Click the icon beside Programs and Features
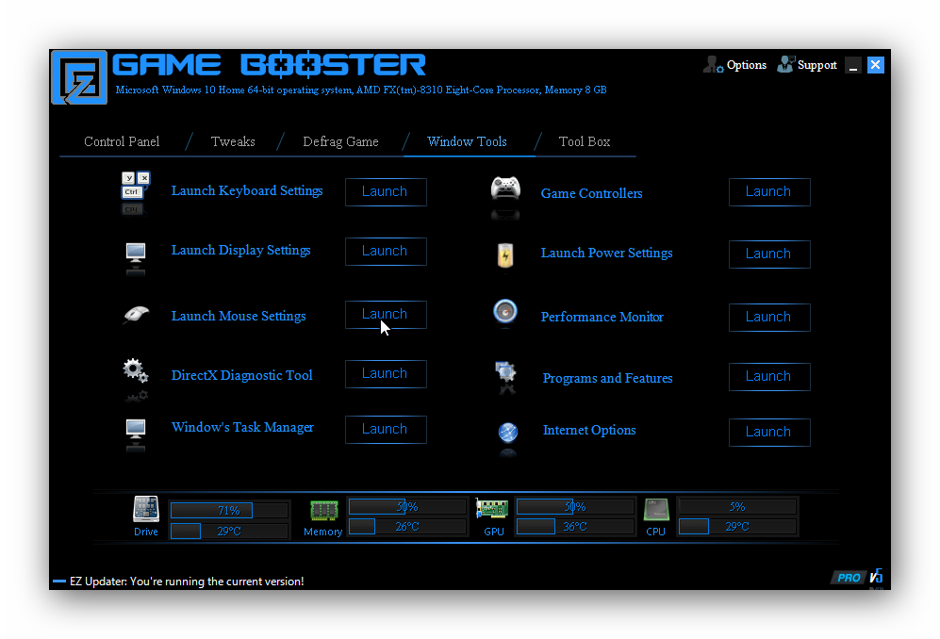940x639 pixels. click(505, 371)
